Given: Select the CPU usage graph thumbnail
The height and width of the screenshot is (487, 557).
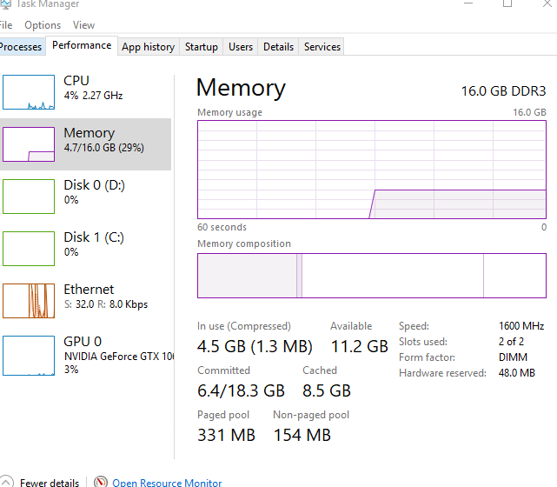Looking at the screenshot, I should pos(29,92).
